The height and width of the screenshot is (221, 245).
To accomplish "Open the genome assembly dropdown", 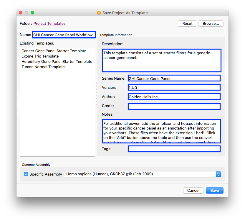I will point(141,174).
